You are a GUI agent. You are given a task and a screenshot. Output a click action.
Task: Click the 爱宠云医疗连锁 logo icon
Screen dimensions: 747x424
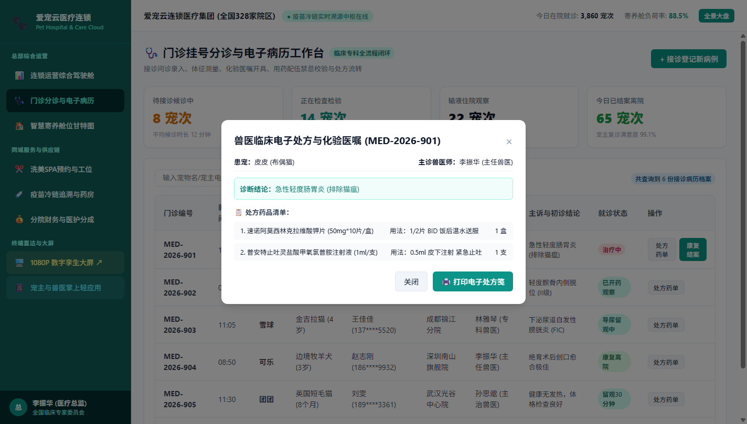pyautogui.click(x=20, y=23)
